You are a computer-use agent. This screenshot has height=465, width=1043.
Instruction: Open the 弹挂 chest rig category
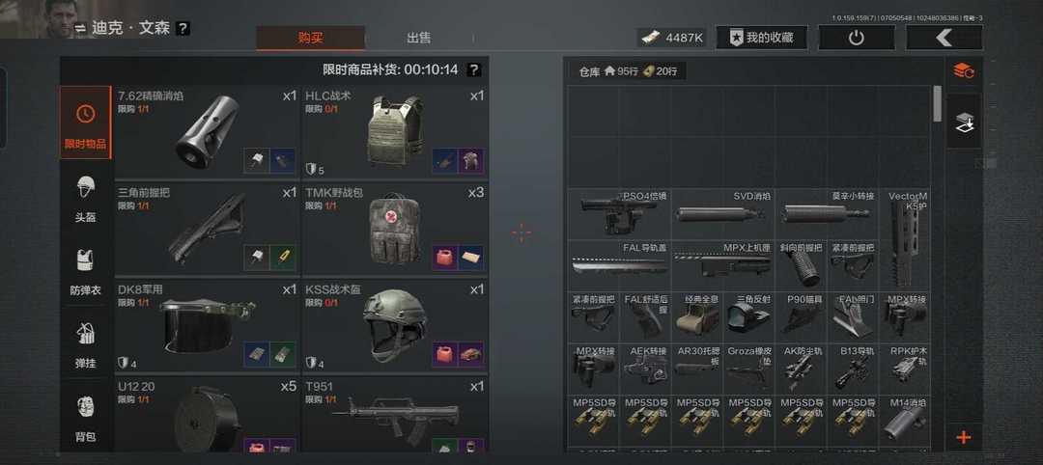coord(85,344)
